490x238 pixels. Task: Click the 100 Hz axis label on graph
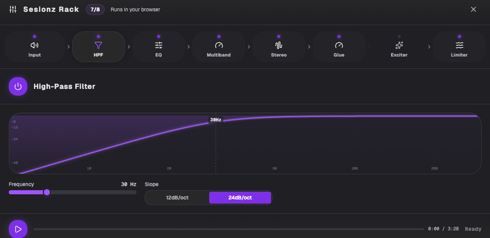coord(354,169)
